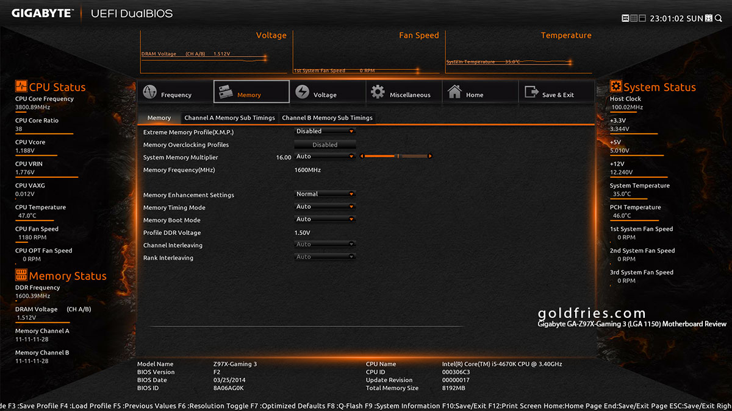Screen dimensions: 732x411
Task: Open Memory Timing Mode dropdown
Action: pyautogui.click(x=325, y=207)
